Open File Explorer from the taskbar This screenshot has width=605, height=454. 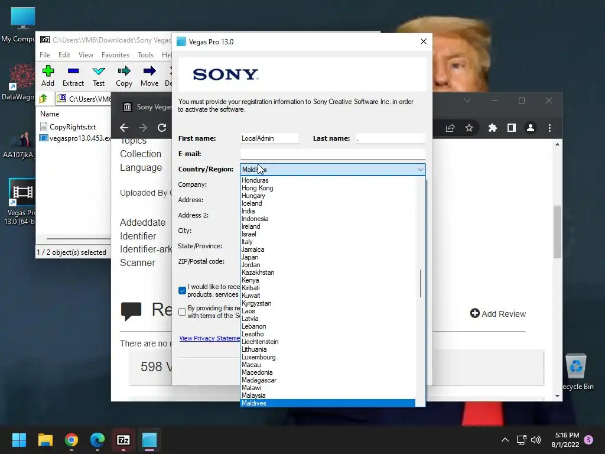point(45,440)
